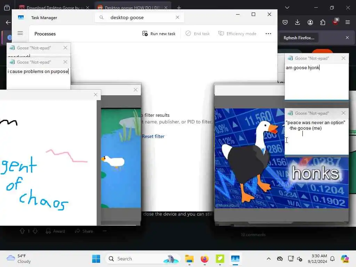The height and width of the screenshot is (267, 356).
Task: Switch to Desktop goose HOW DO I DEL tab
Action: (132, 7)
